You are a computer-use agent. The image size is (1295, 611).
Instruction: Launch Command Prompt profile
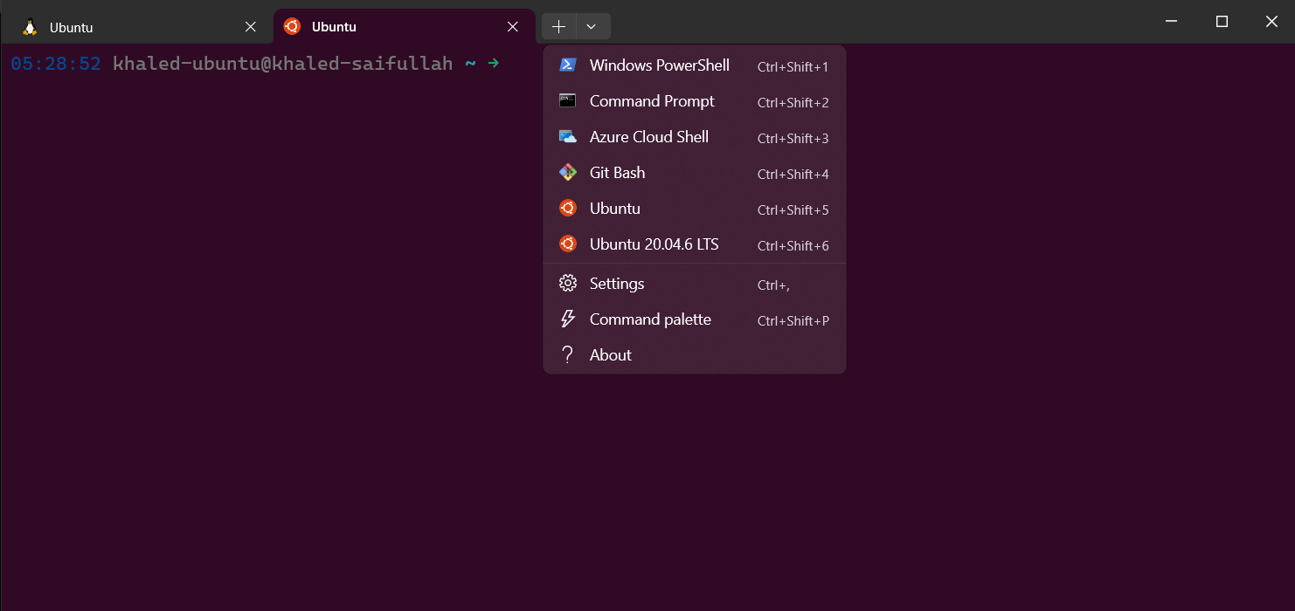click(695, 101)
